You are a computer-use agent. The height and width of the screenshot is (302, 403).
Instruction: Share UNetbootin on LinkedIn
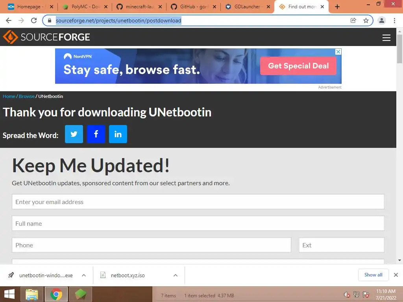118,134
